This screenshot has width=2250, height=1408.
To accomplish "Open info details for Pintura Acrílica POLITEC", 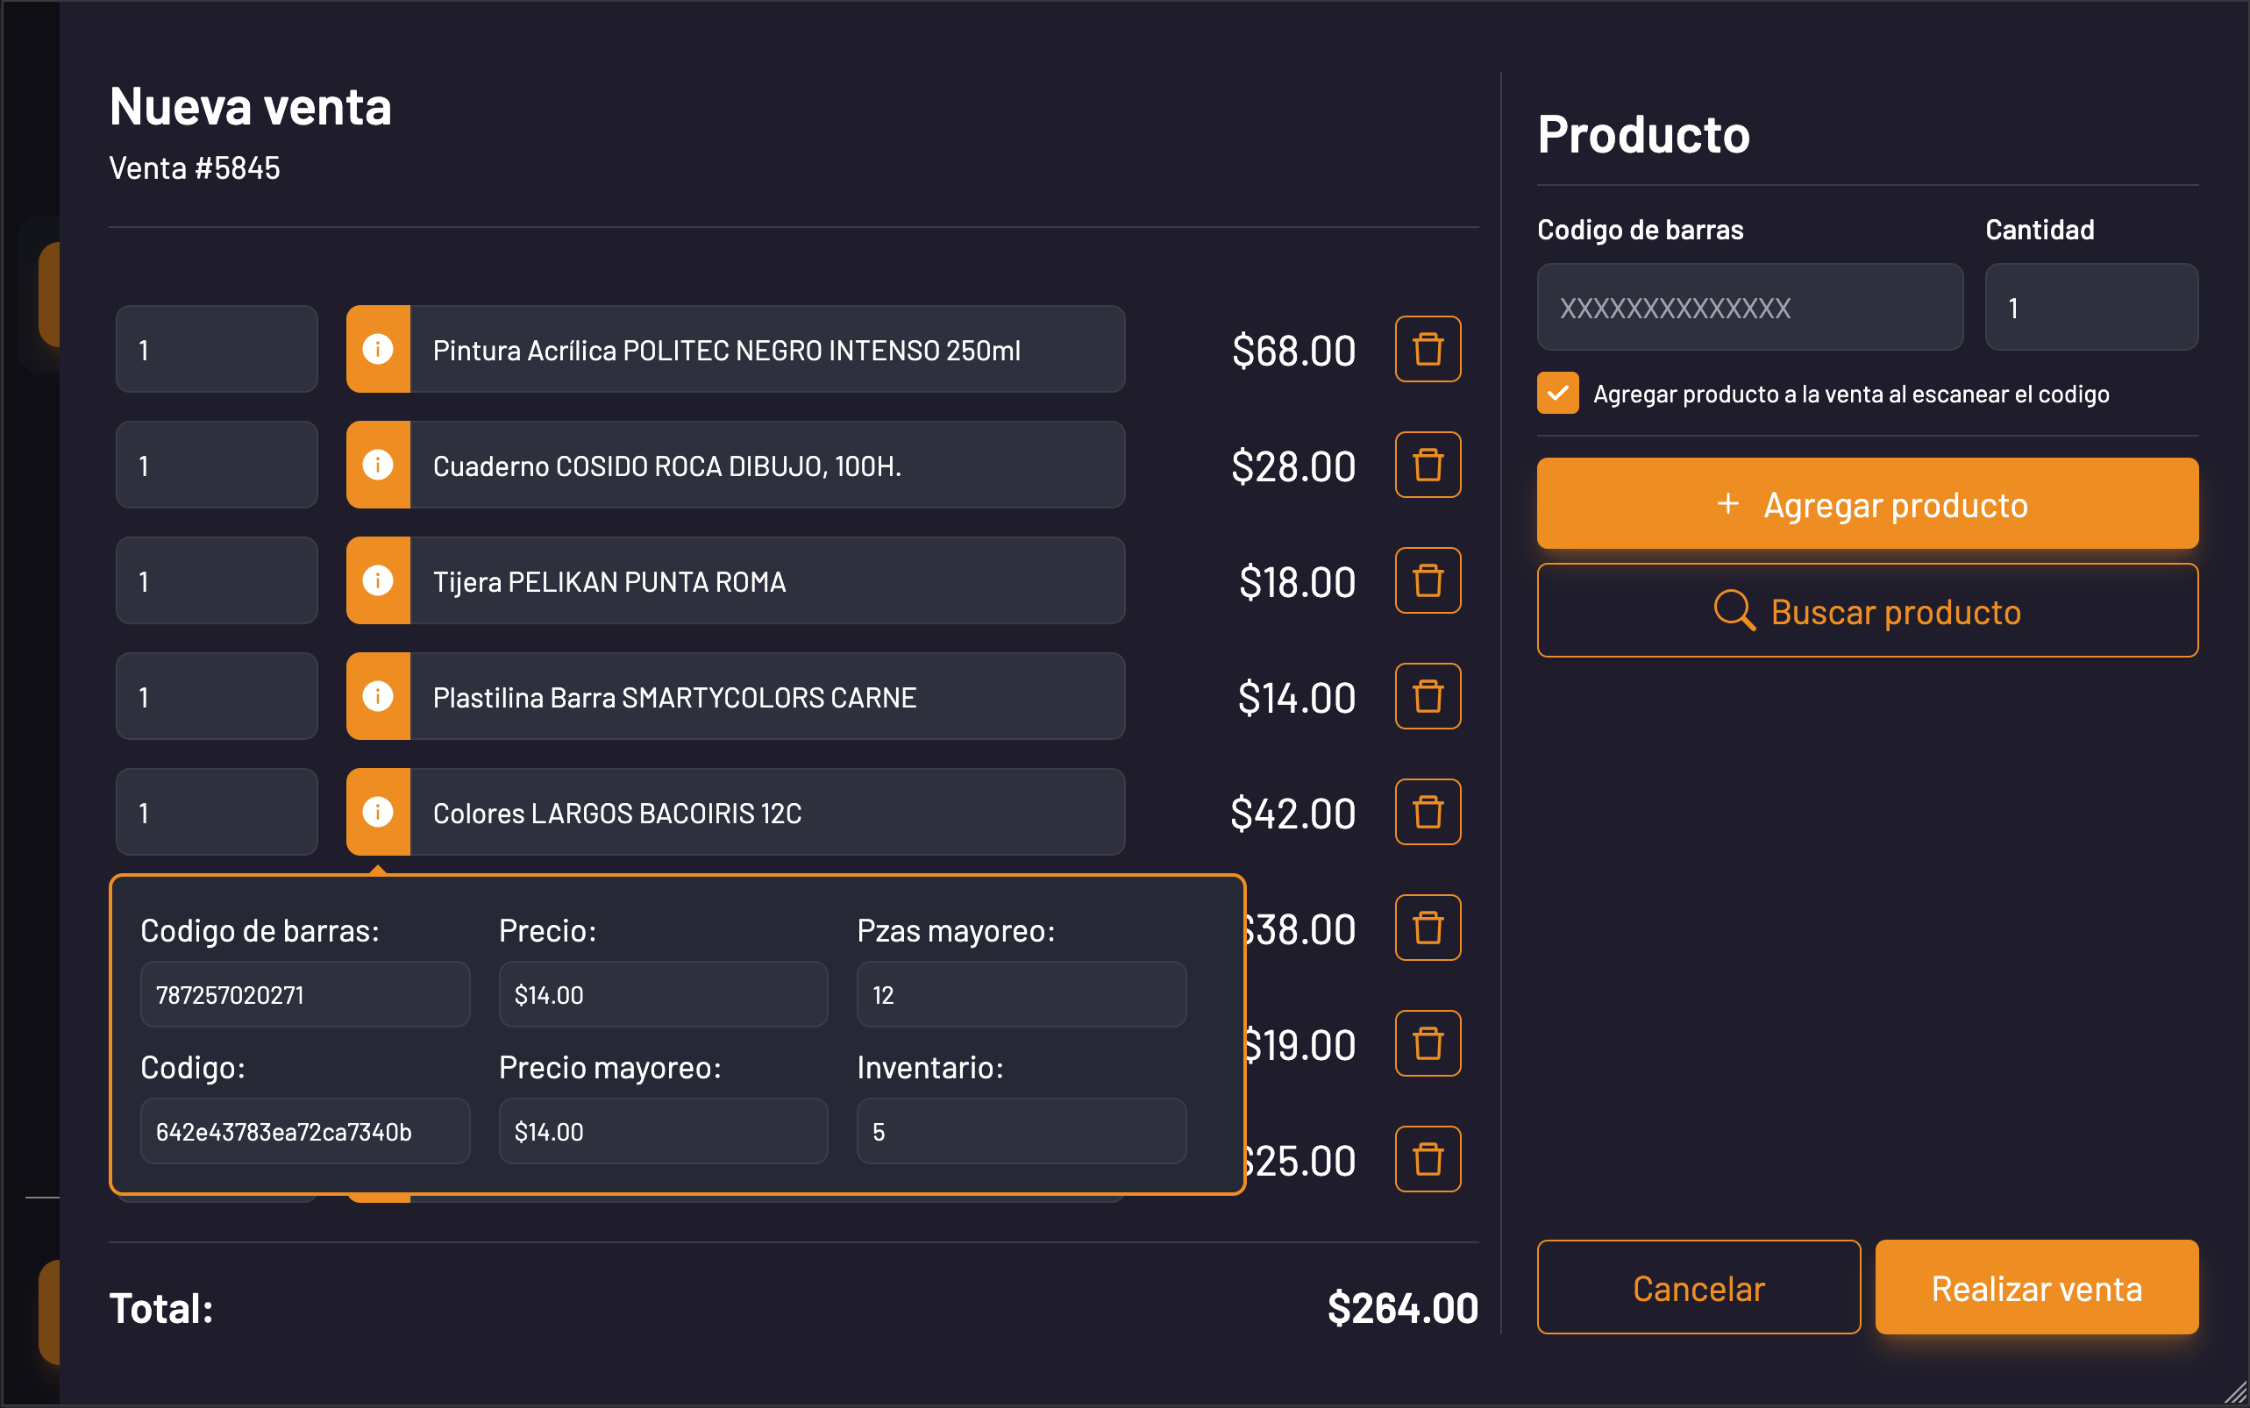I will pyautogui.click(x=378, y=349).
